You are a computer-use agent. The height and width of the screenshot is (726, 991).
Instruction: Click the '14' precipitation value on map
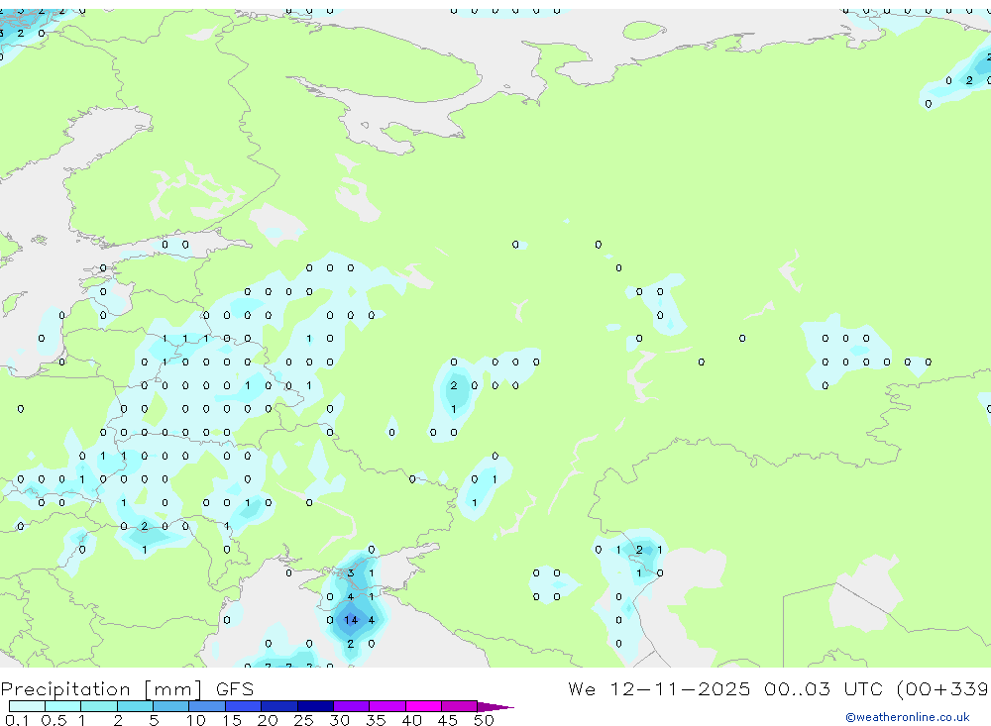[x=351, y=620]
